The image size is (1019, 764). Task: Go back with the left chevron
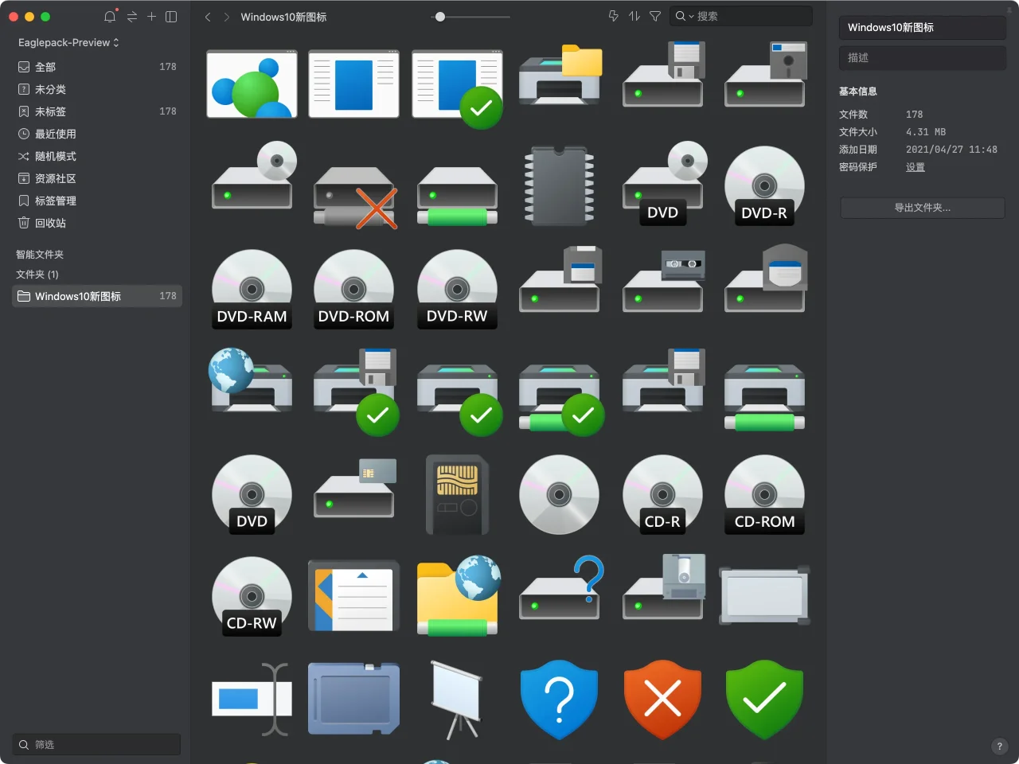tap(208, 17)
